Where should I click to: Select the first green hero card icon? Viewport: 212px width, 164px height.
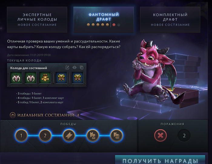click(16, 78)
